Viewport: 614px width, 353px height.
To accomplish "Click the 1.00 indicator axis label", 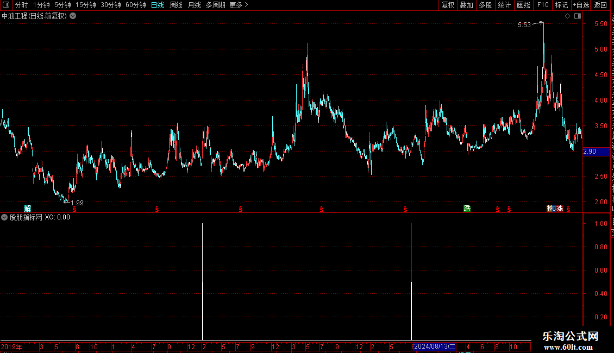I will tap(600, 223).
